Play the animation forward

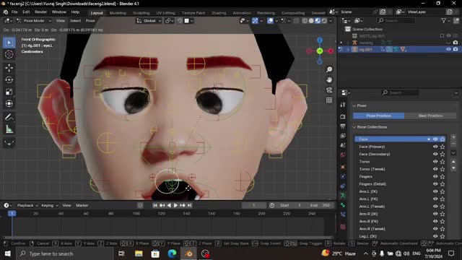[175, 205]
